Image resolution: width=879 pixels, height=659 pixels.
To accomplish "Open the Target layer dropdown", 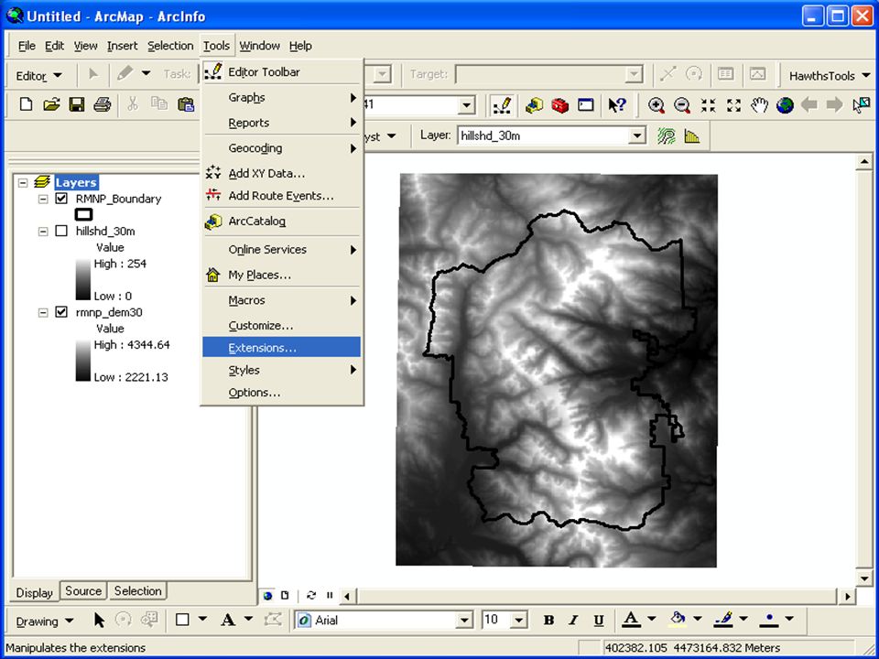I will tap(634, 74).
